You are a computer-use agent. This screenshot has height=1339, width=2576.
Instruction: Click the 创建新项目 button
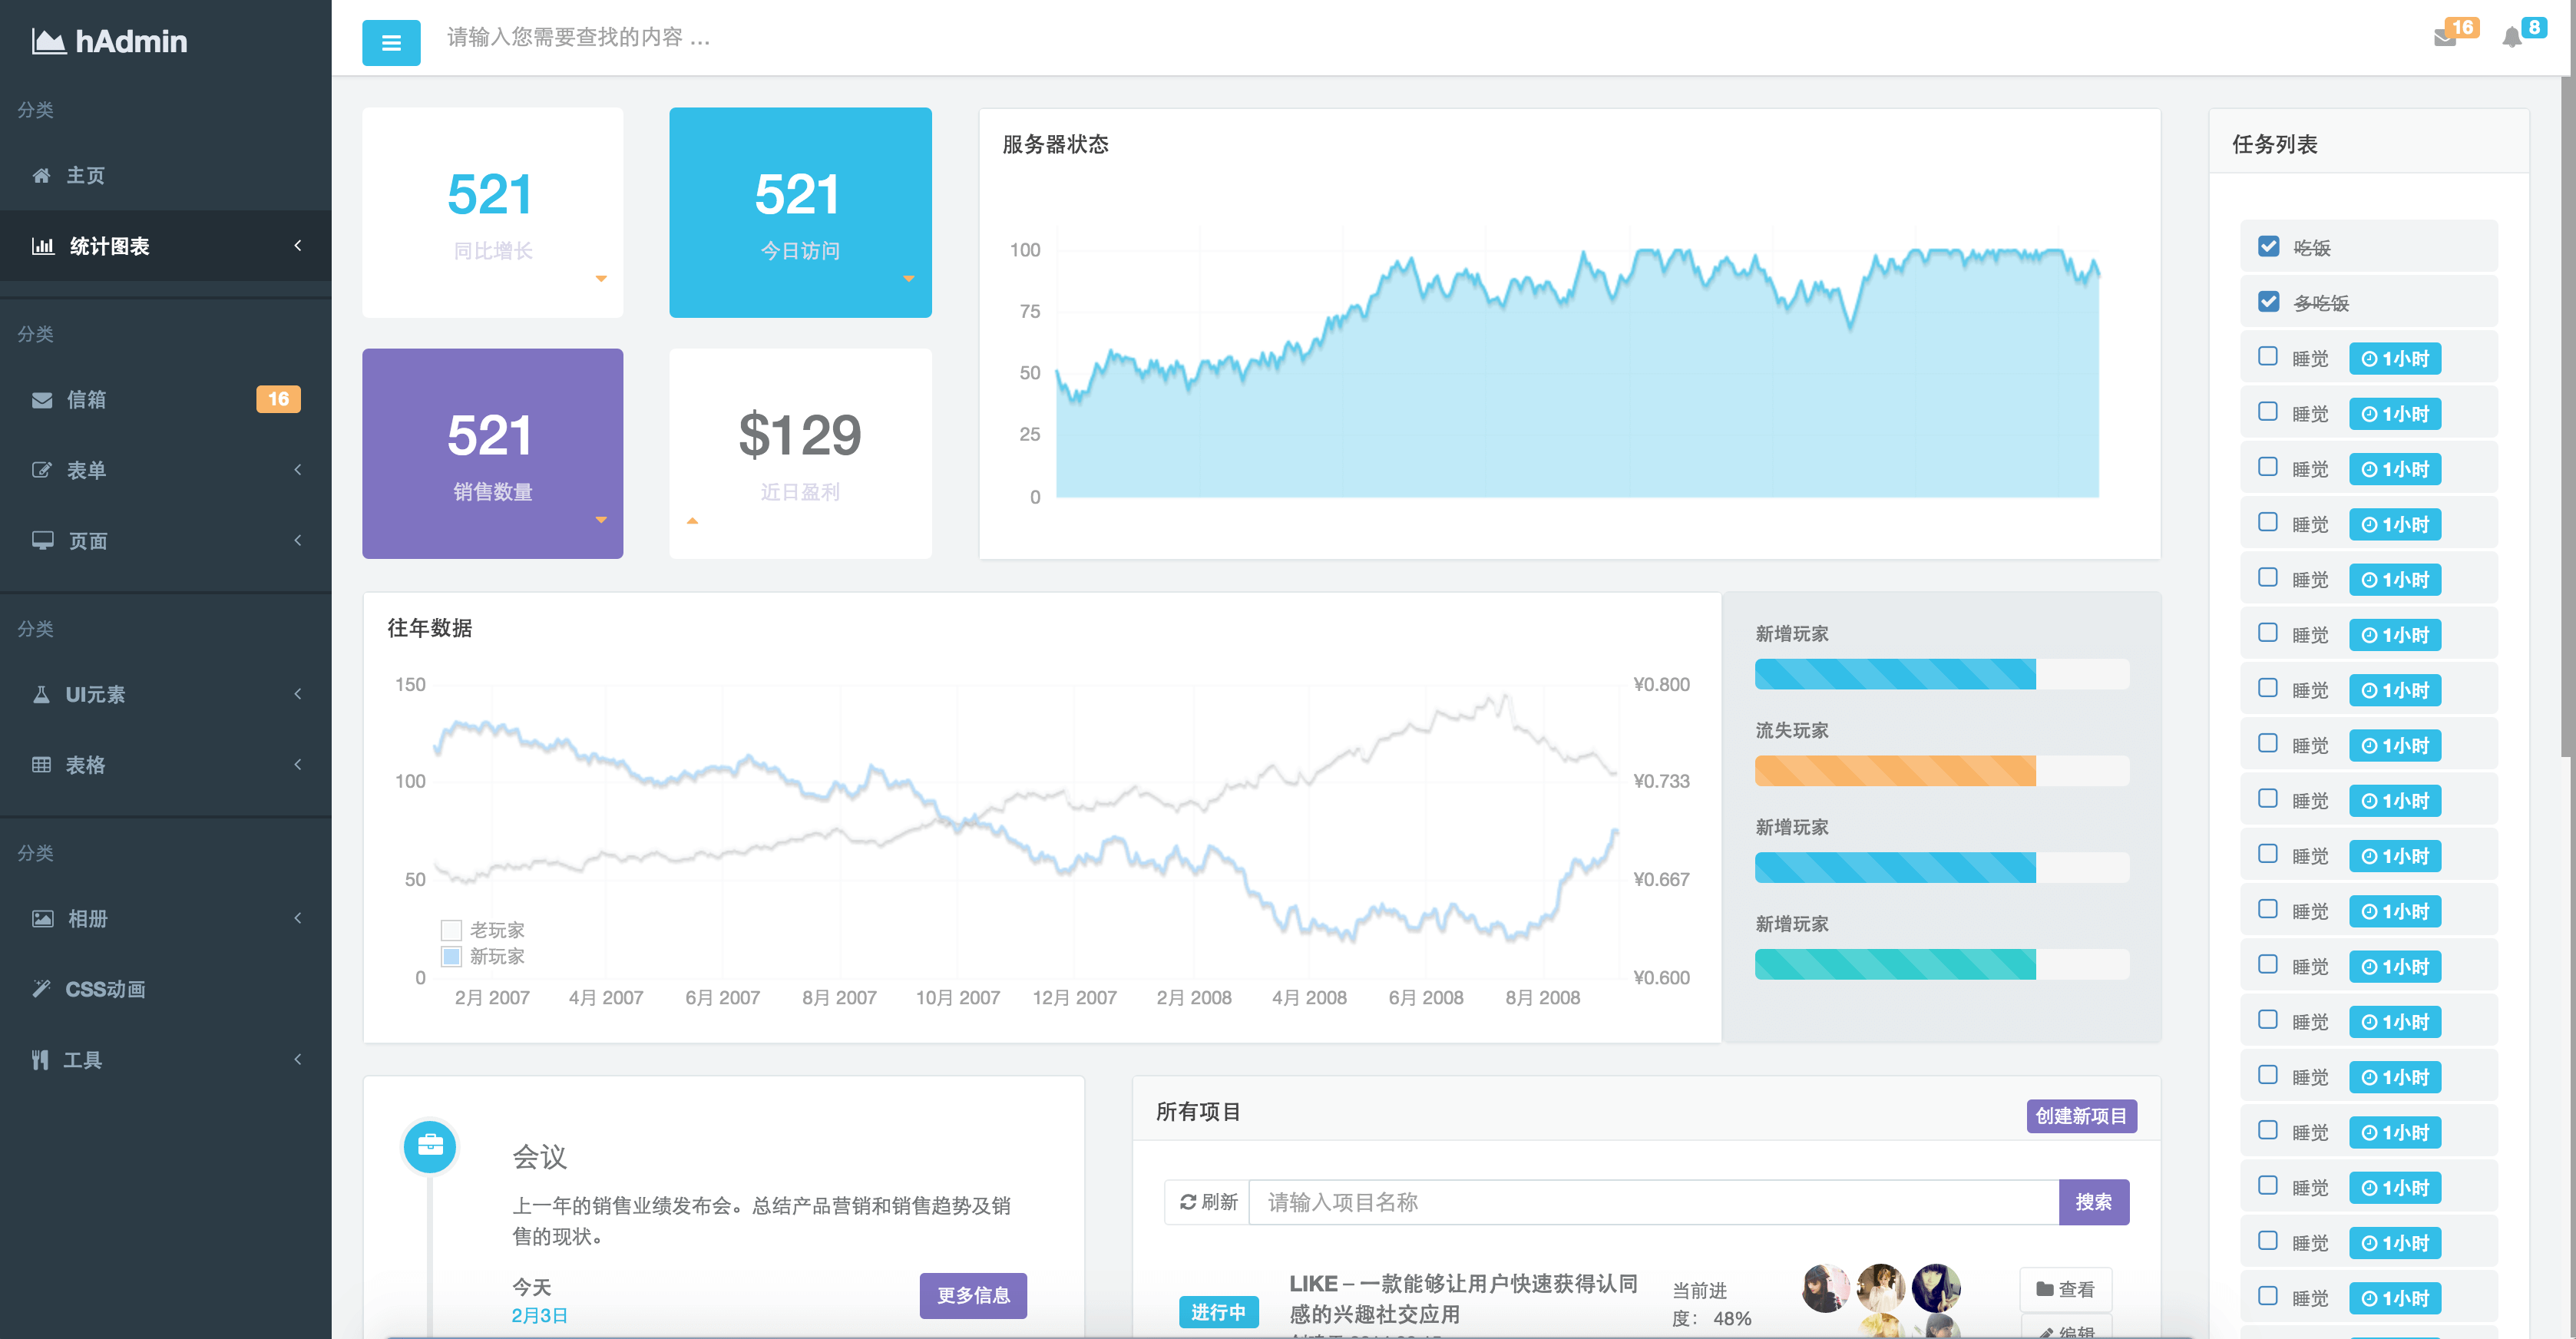pyautogui.click(x=2081, y=1116)
